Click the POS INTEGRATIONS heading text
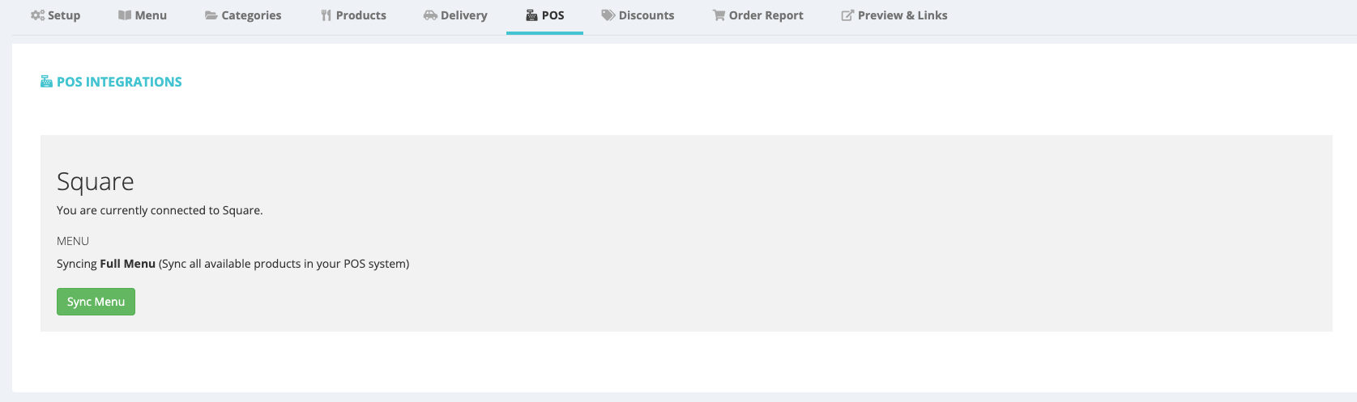The image size is (1357, 402). [119, 82]
